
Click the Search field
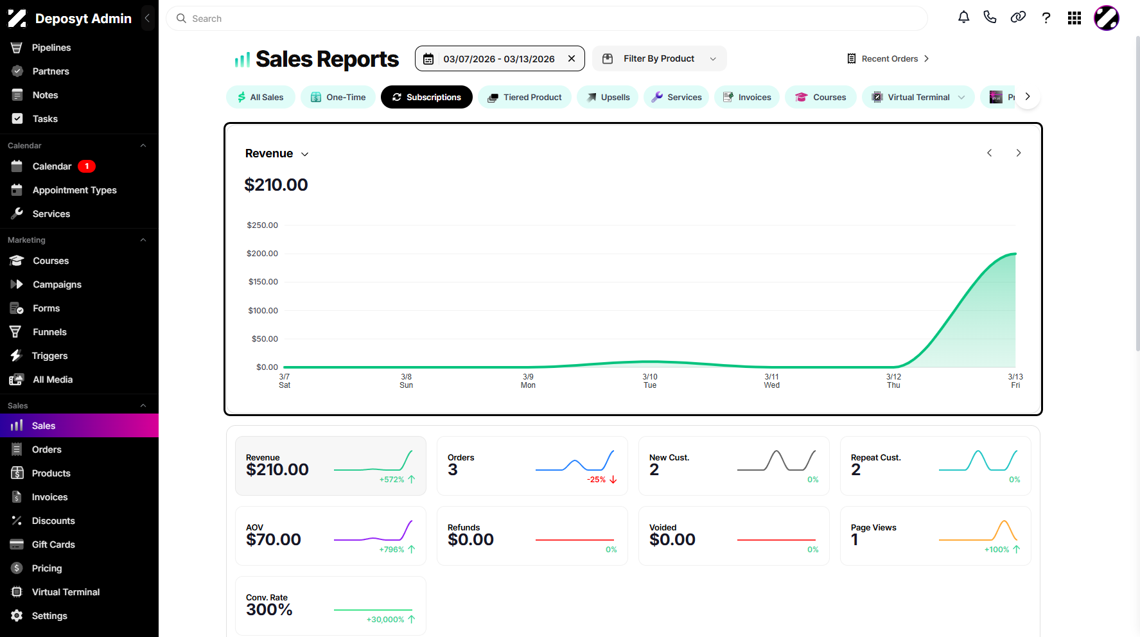tap(547, 19)
